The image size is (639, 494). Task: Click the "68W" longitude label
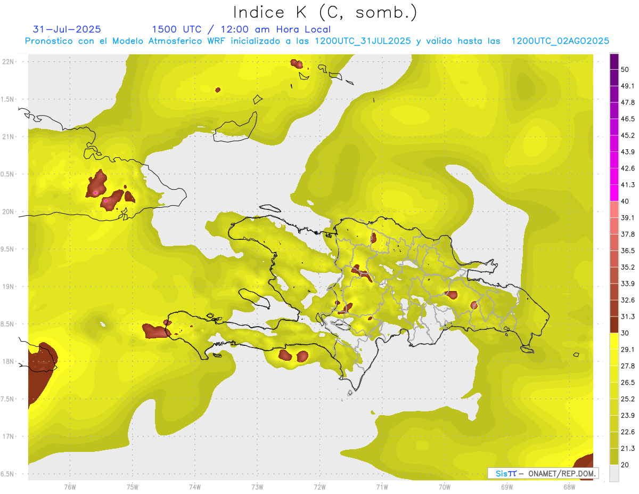pyautogui.click(x=569, y=487)
